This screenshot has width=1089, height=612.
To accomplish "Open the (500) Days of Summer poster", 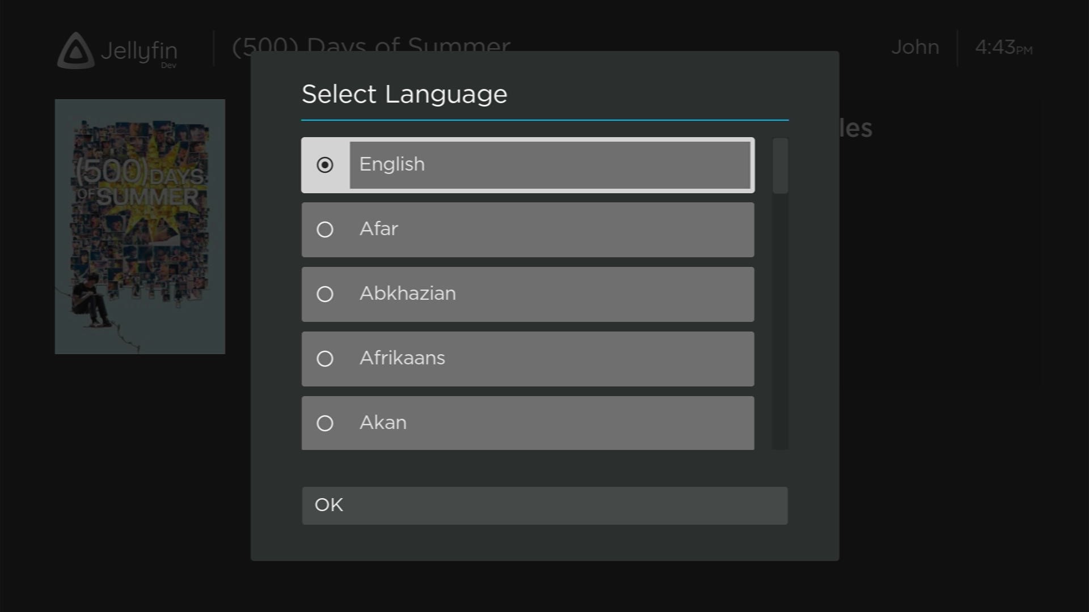I will click(x=140, y=227).
